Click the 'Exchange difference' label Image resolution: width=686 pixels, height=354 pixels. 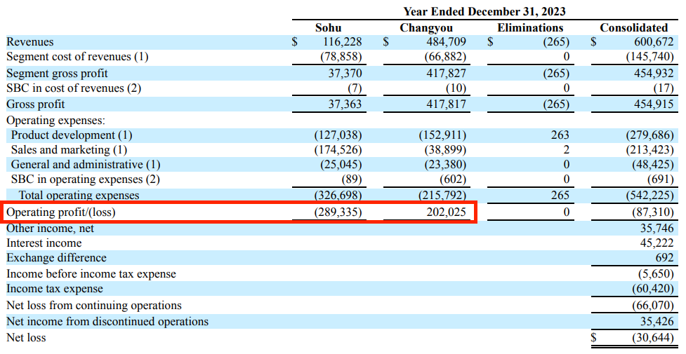pos(56,258)
